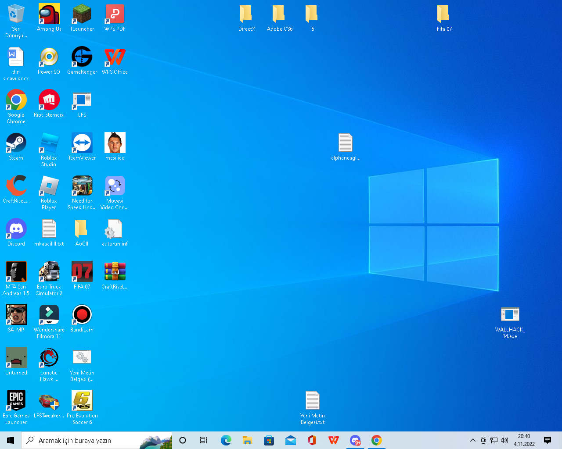The height and width of the screenshot is (449, 562).
Task: Select MTA San Andreas 1.5 shortcut
Action: (x=16, y=272)
